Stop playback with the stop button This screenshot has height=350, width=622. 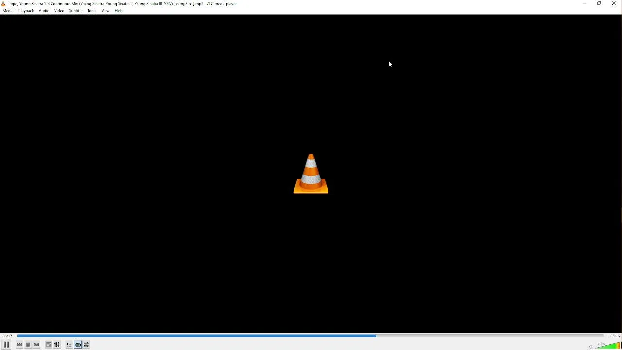coord(28,345)
